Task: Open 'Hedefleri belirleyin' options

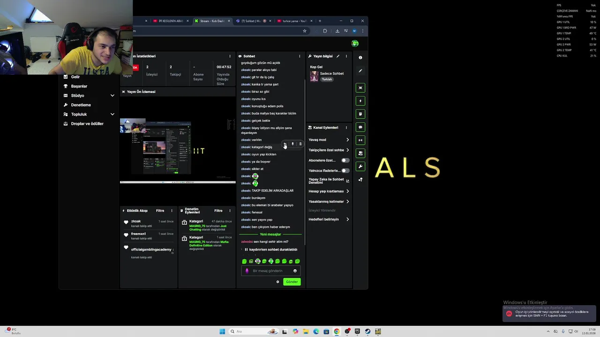Action: click(329, 220)
